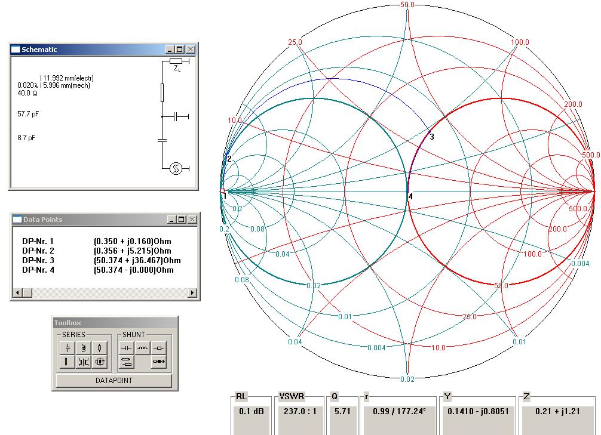Click the reflection coefficient readout 0.99 / 177.24°
Screen dimensions: 601x435
(x=399, y=411)
